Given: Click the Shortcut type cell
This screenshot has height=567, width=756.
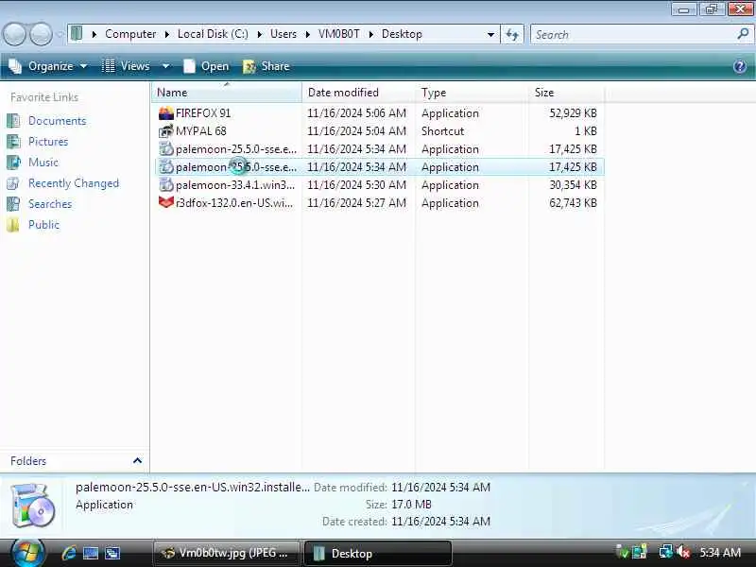Looking at the screenshot, I should click(442, 131).
